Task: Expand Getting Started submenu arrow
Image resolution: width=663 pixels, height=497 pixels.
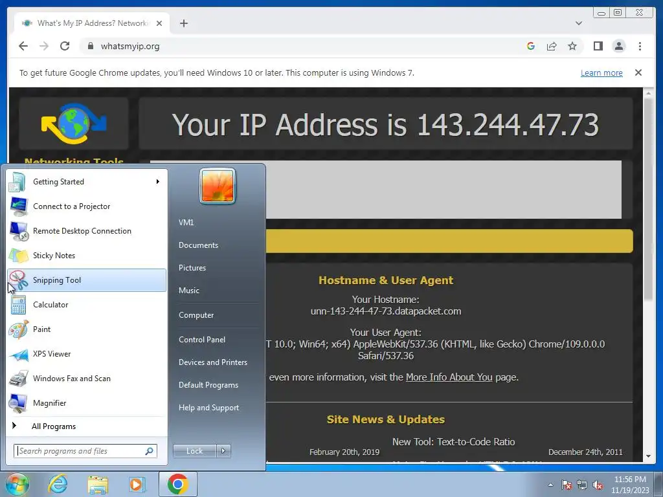Action: pyautogui.click(x=158, y=182)
